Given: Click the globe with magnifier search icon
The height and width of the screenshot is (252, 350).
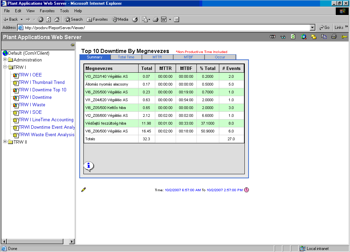Looking at the screenshot, I should pos(304,37).
